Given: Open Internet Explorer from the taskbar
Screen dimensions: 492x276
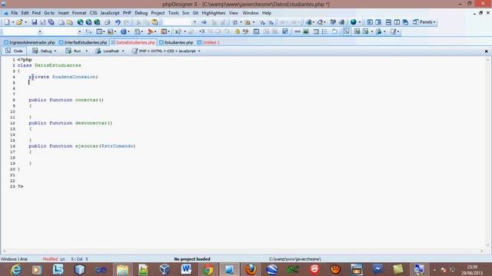Looking at the screenshot, I should click(15, 269).
